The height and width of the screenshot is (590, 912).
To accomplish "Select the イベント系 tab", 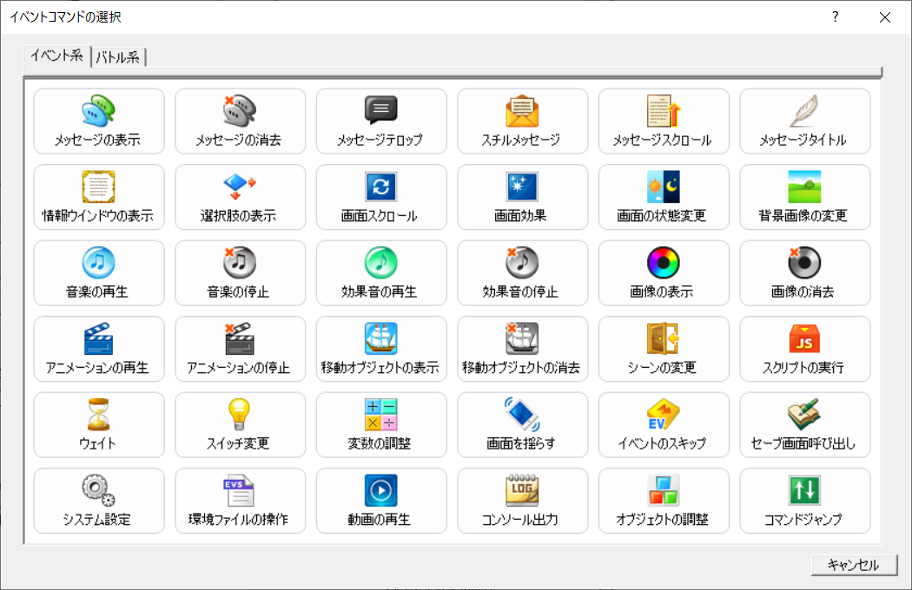I will pos(55,56).
